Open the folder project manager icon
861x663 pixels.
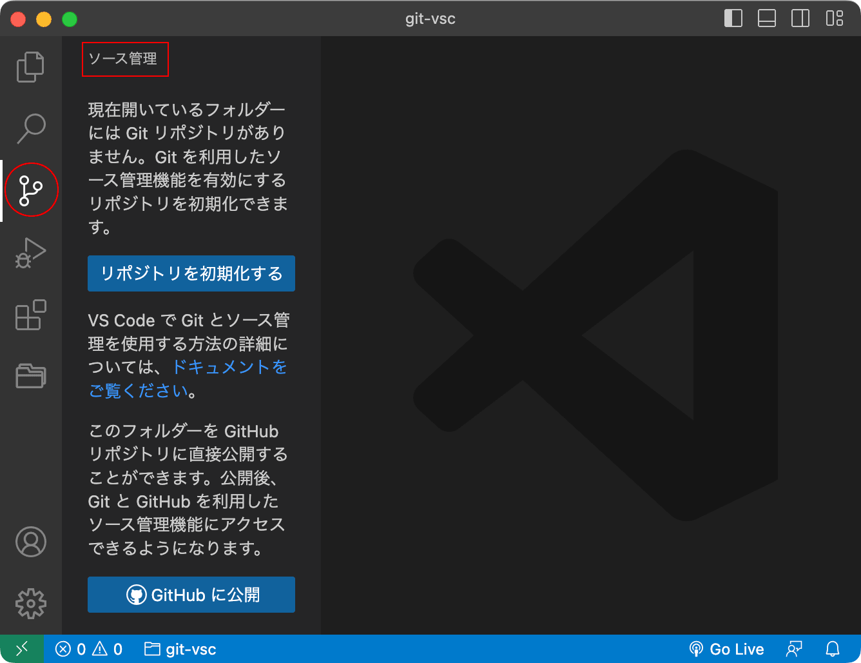point(30,375)
